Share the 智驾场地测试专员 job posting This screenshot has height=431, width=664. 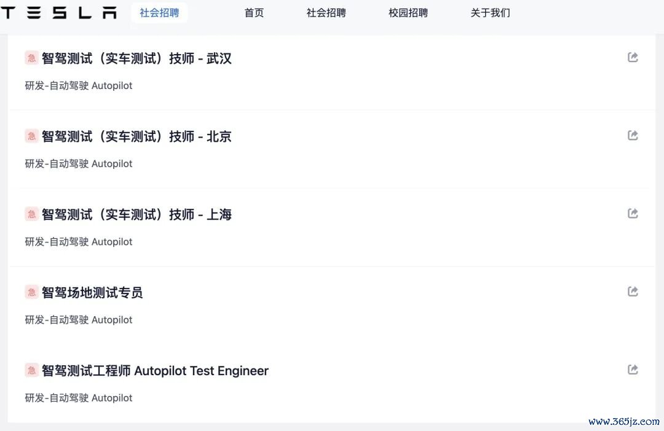633,292
